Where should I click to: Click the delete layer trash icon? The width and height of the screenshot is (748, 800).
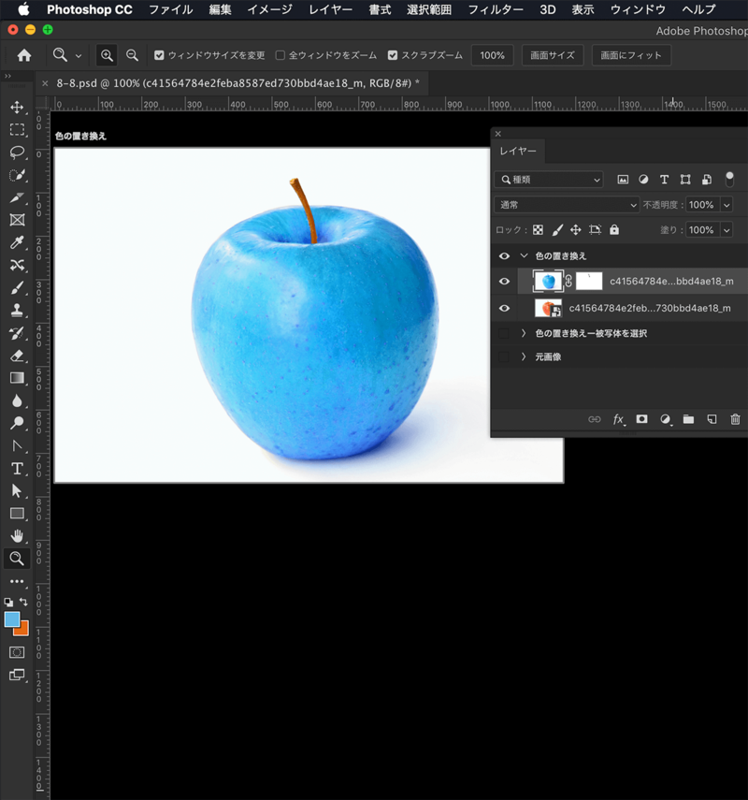click(736, 419)
